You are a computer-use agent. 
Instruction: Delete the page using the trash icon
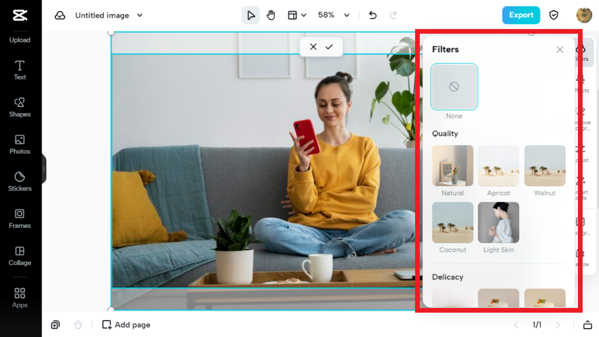click(x=78, y=325)
